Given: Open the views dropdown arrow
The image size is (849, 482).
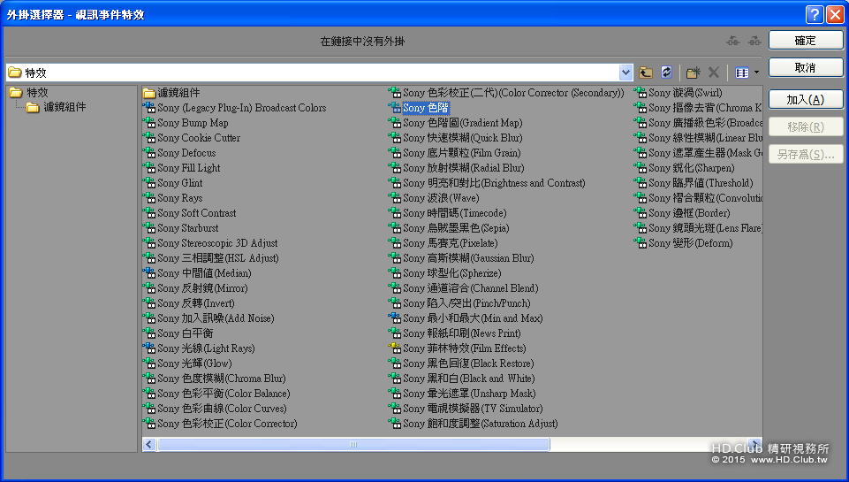Looking at the screenshot, I should point(756,73).
